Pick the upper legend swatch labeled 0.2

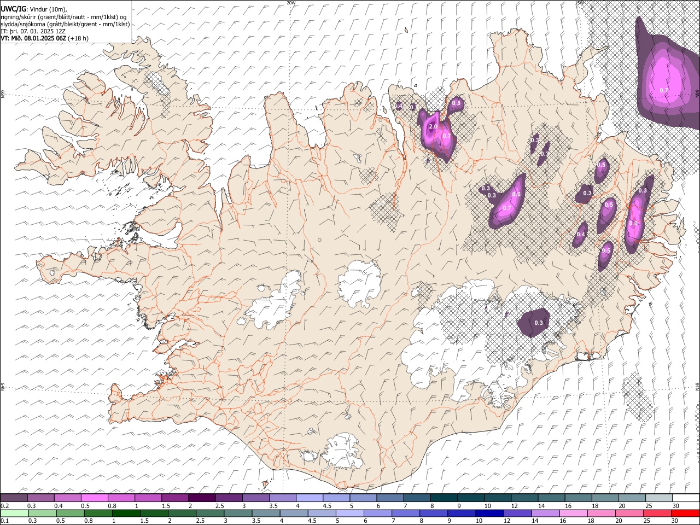[x=14, y=498]
